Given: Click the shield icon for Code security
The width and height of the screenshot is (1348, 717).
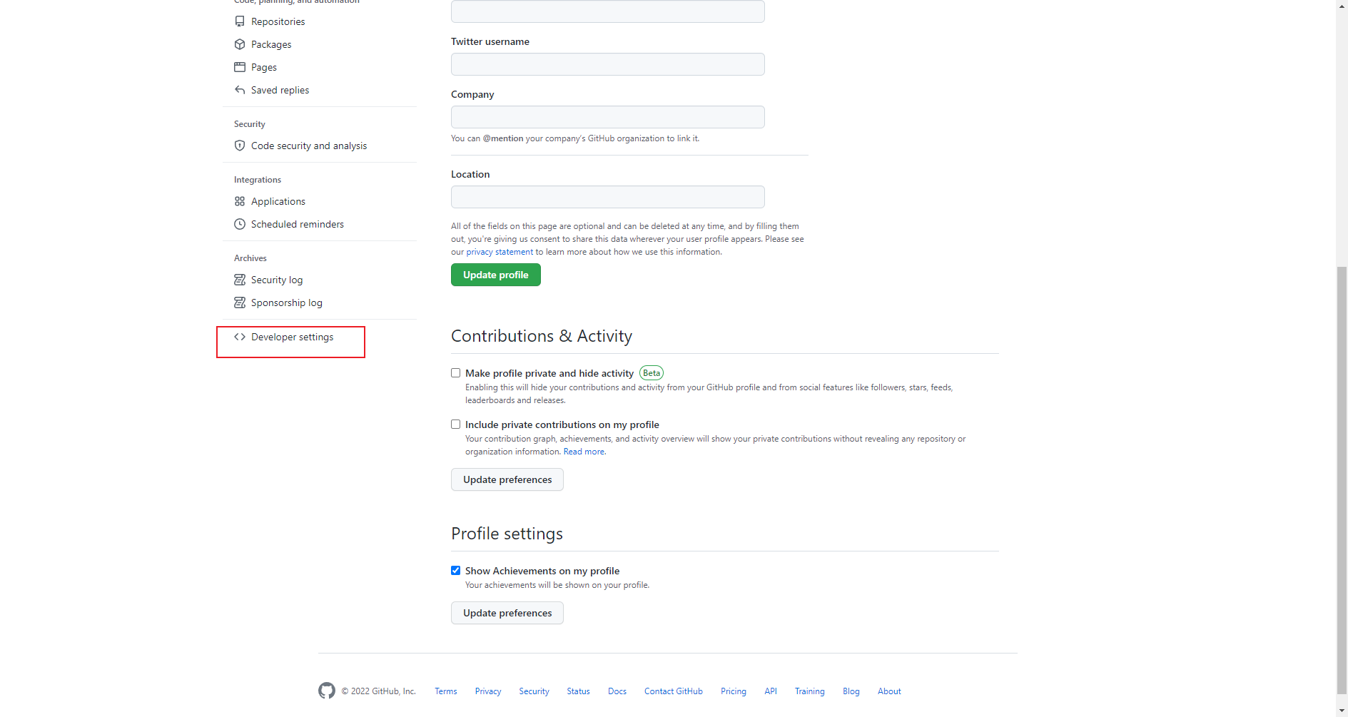Looking at the screenshot, I should click(x=240, y=146).
